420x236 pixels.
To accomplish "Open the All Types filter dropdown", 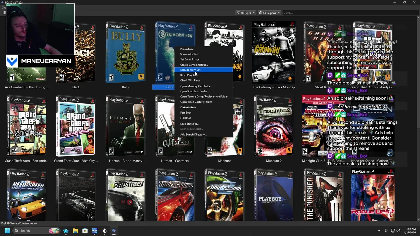I will [245, 13].
